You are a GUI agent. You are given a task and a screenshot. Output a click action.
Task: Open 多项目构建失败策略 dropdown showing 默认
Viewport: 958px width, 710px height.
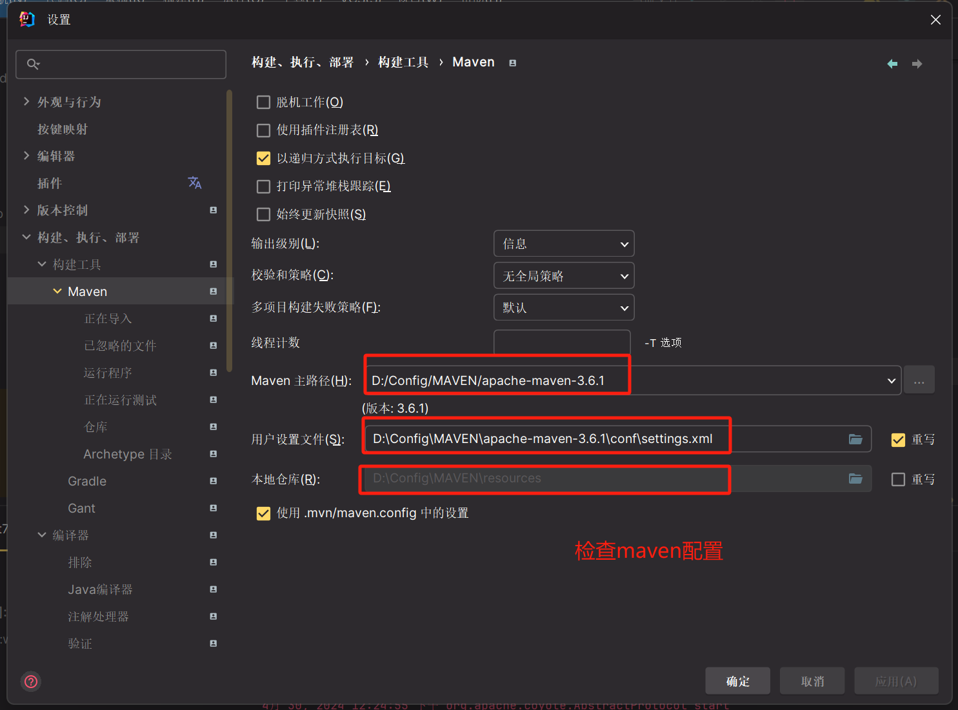click(564, 308)
